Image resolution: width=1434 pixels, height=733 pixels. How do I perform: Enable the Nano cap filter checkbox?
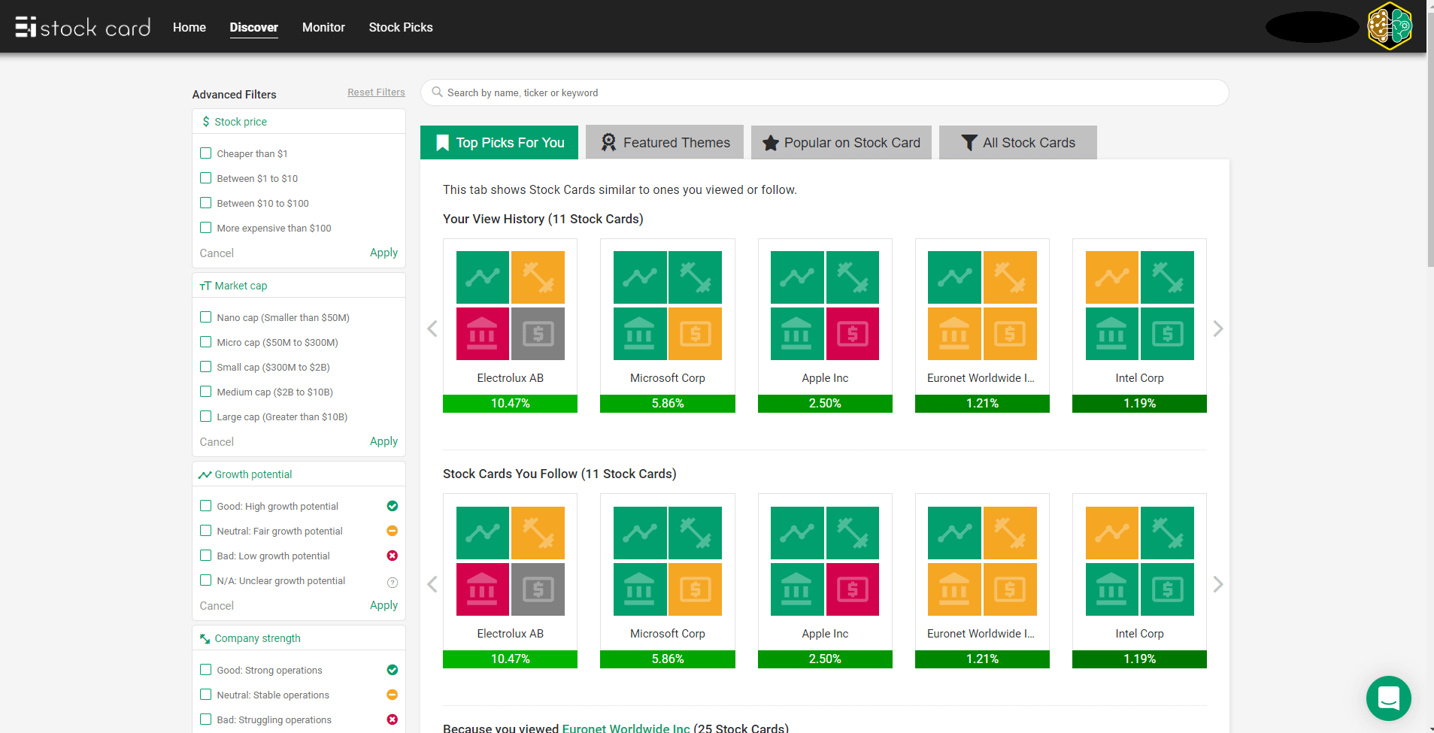pyautogui.click(x=205, y=317)
